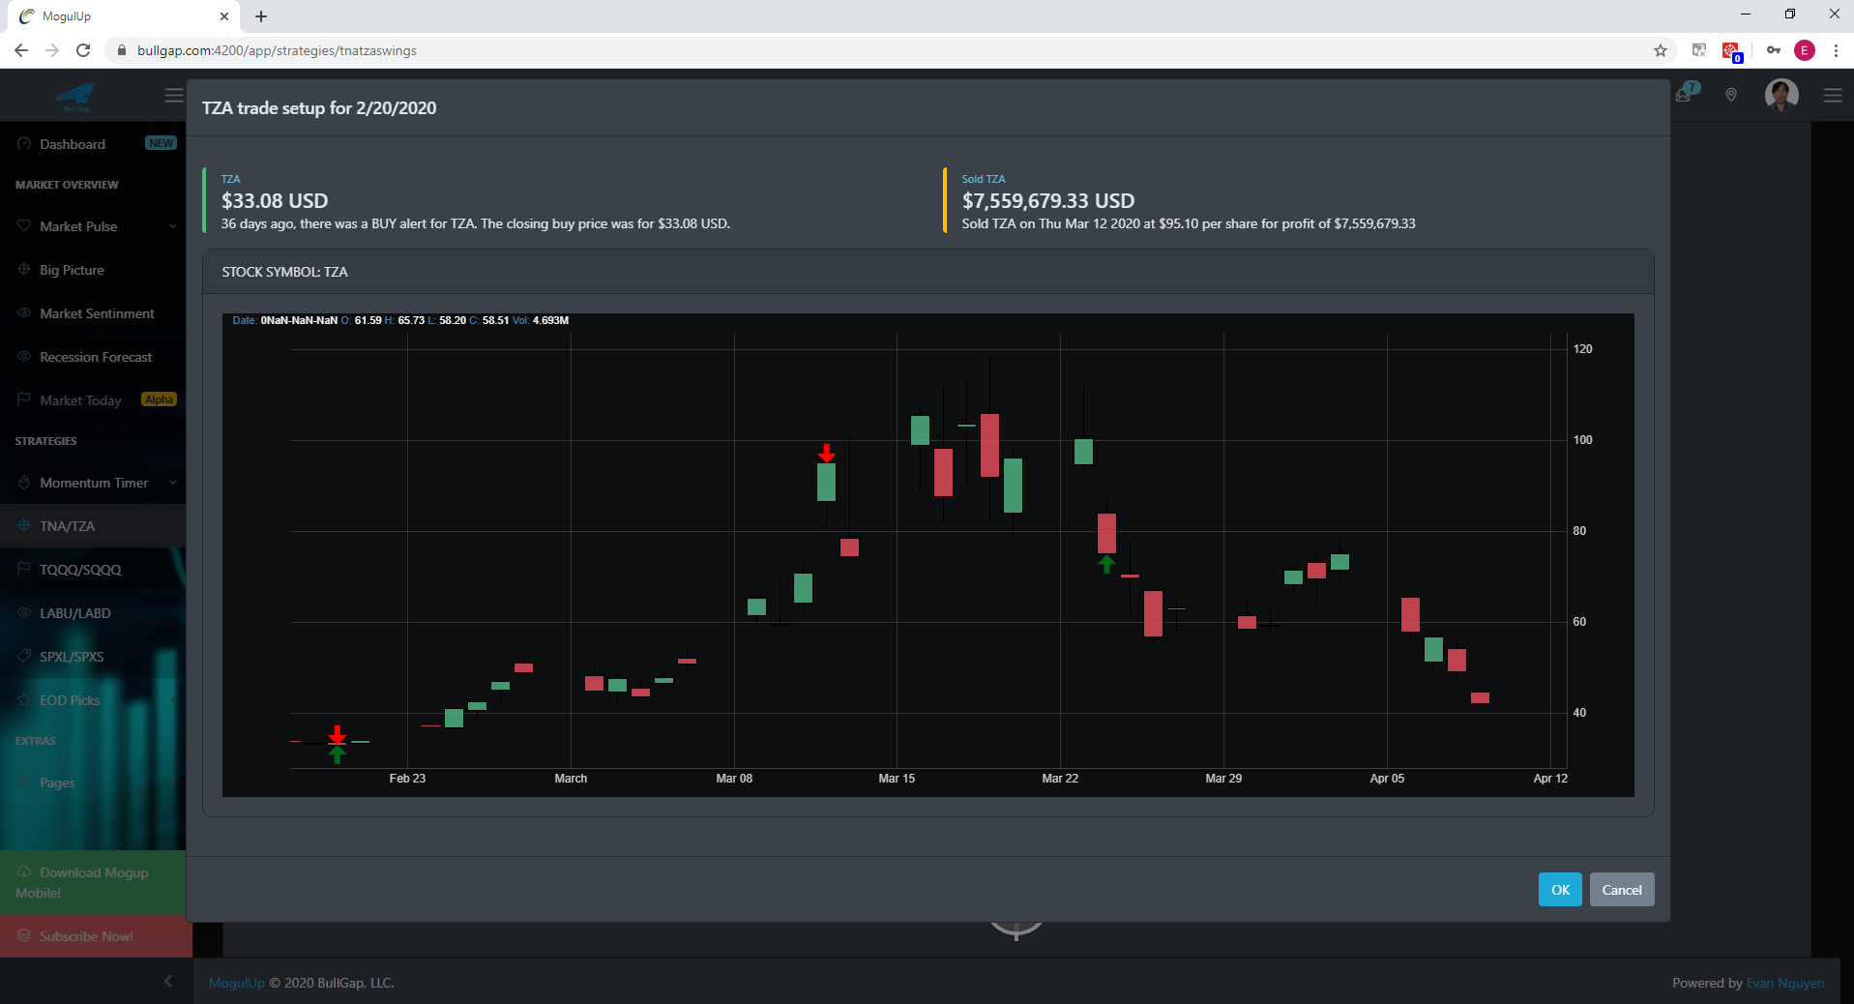
Task: Click red sell arrow at the Feb 20 candle
Action: click(337, 734)
